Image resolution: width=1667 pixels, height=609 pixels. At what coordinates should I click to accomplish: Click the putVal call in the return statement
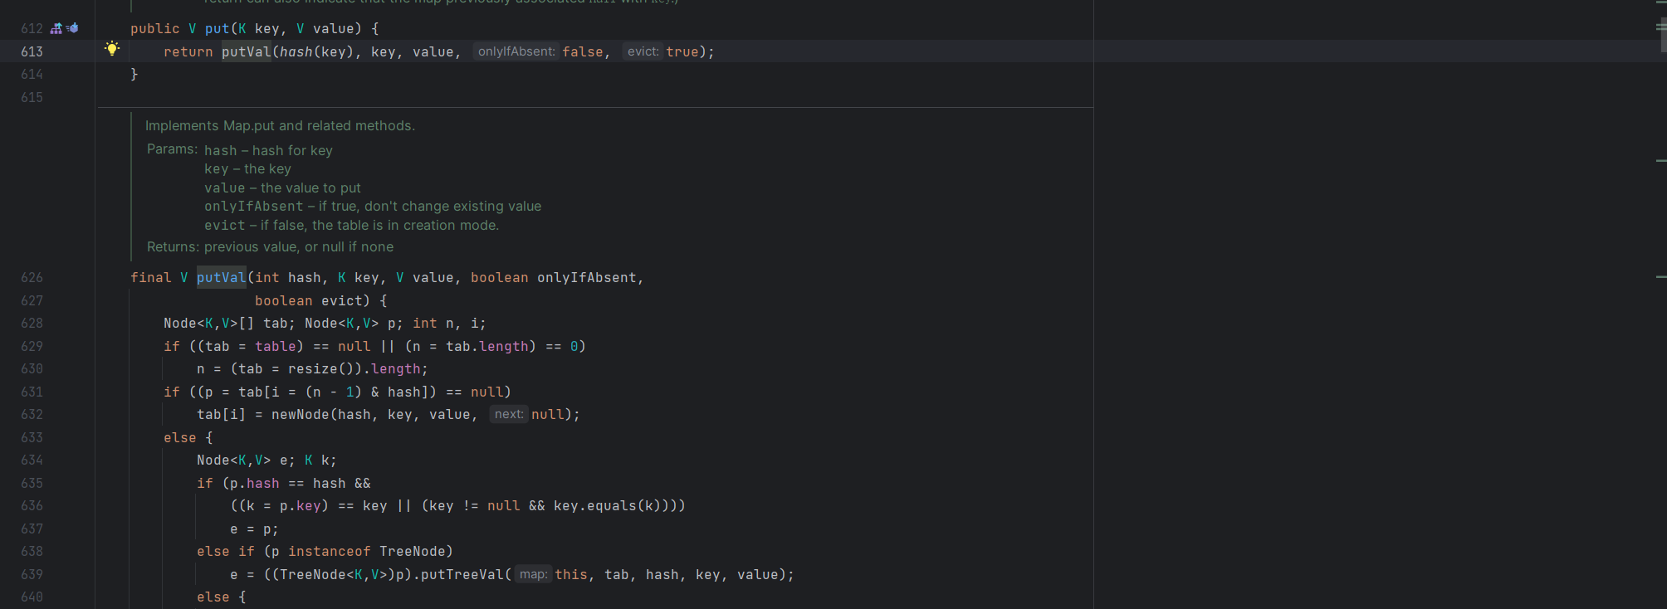246,51
